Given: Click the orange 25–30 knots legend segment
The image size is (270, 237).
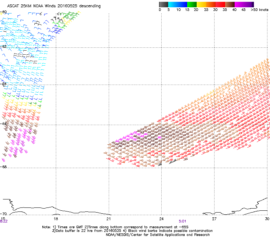Looking at the screenshot, I should [211, 4].
